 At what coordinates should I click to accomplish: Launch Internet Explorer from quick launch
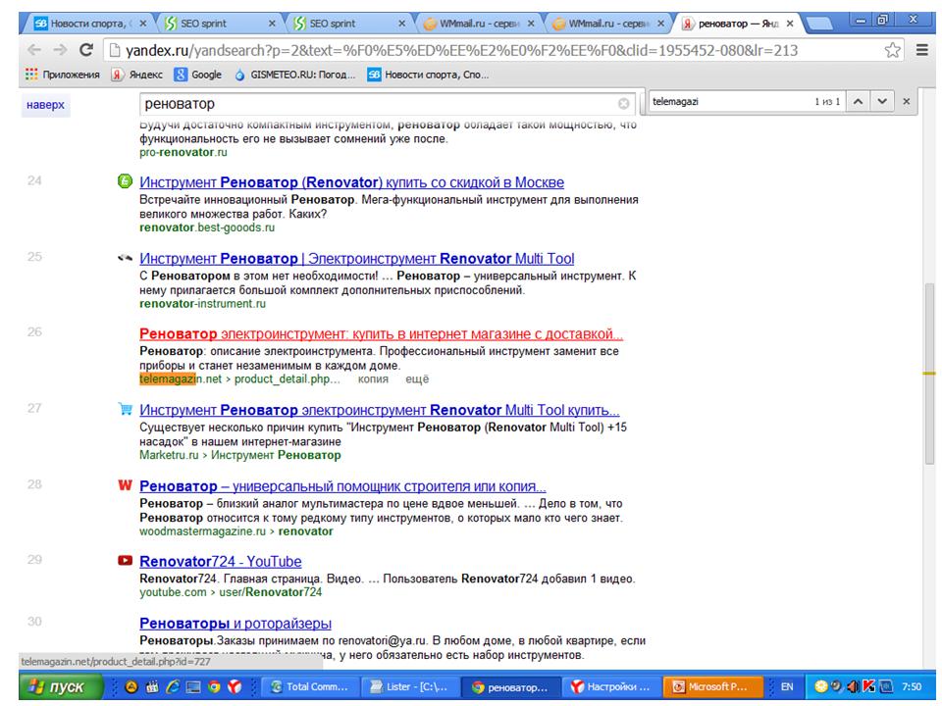tap(173, 687)
